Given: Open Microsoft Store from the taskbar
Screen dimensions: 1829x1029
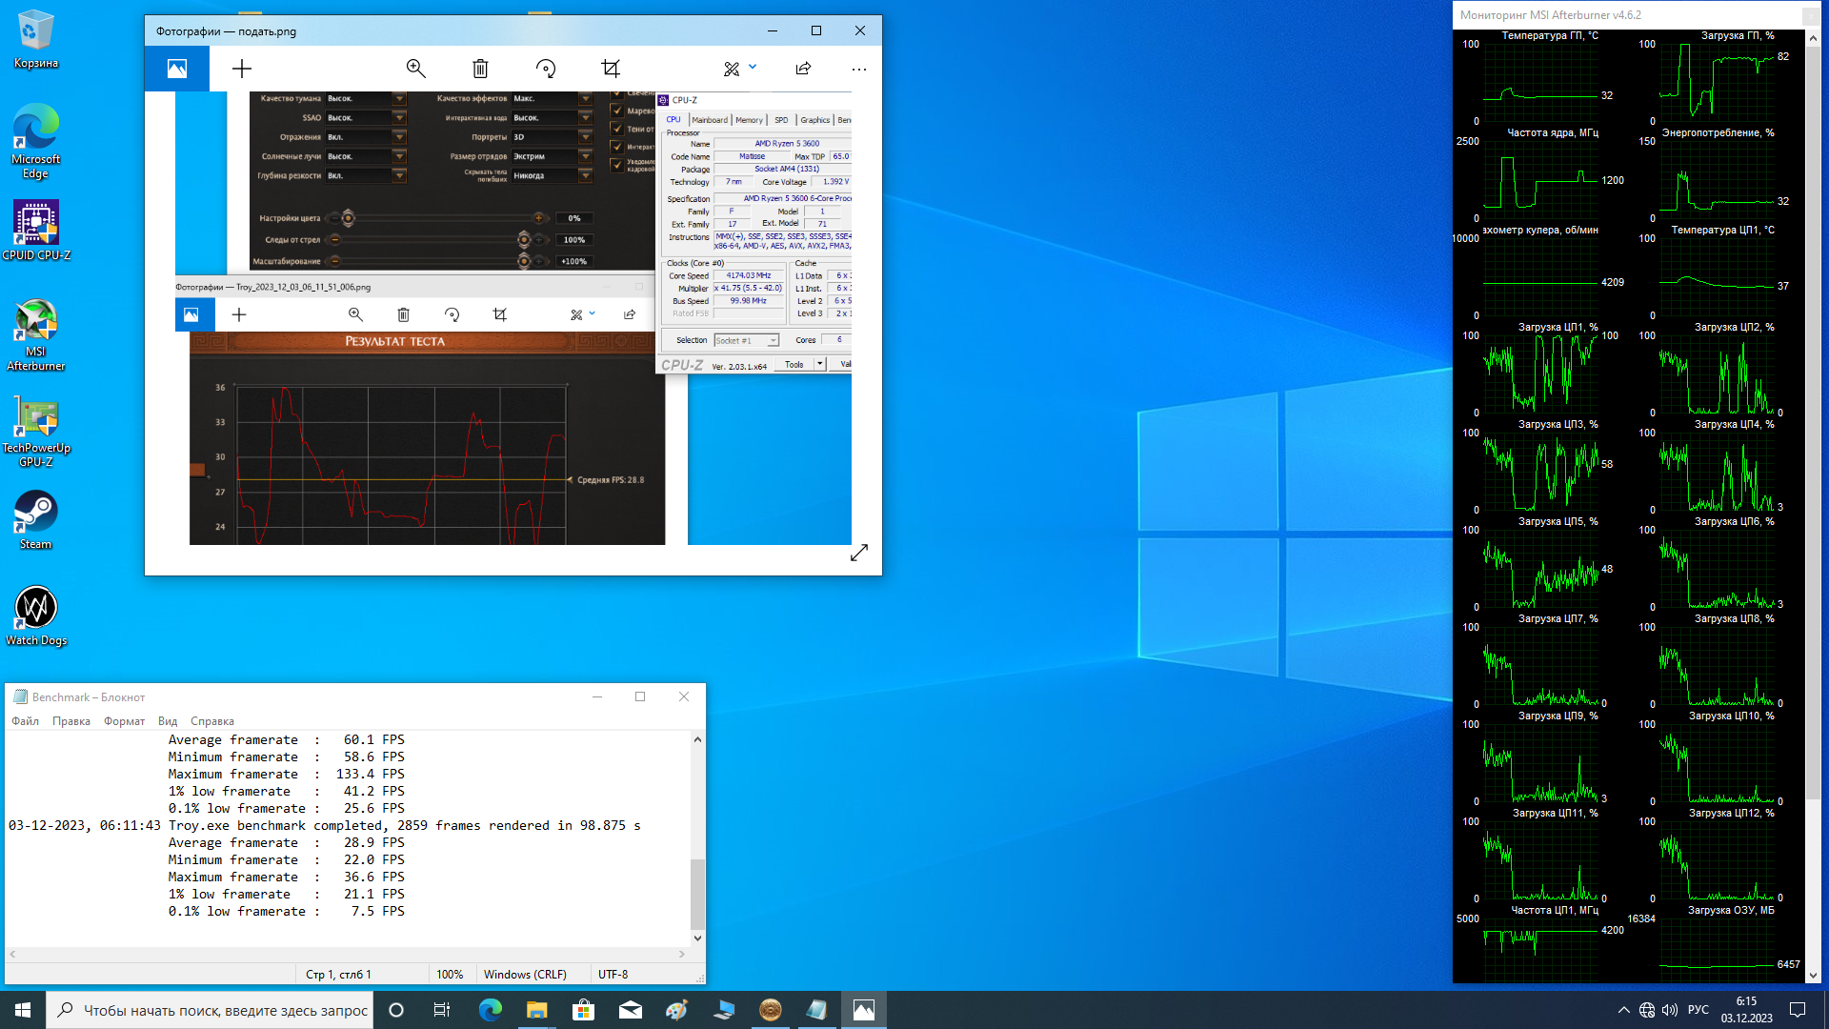Looking at the screenshot, I should point(583,1010).
